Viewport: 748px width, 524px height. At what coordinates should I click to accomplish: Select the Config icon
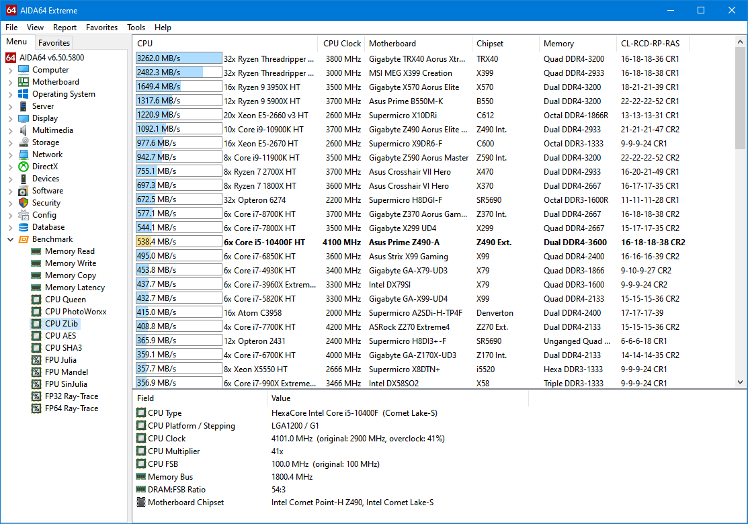coord(24,214)
